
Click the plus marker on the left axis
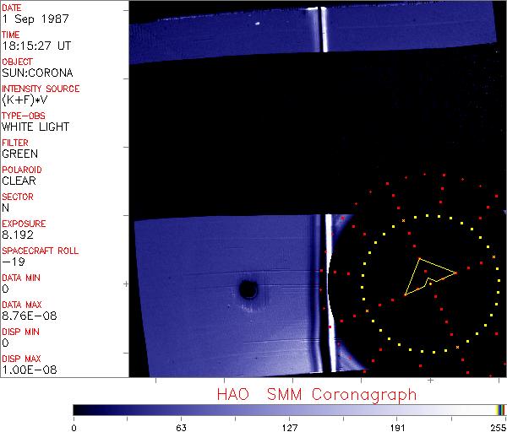point(126,283)
